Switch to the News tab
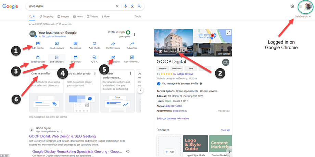 click(78, 16)
